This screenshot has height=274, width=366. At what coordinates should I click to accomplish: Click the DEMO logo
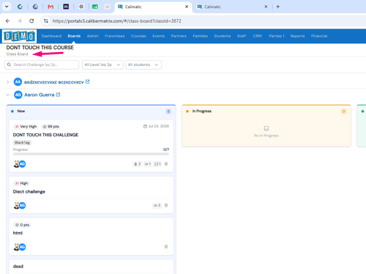[x=20, y=36]
